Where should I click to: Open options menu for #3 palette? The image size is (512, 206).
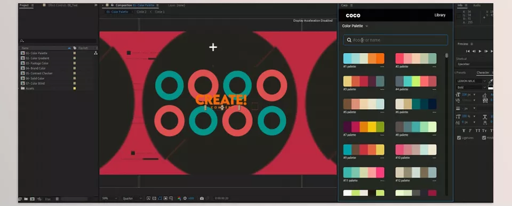[382, 89]
